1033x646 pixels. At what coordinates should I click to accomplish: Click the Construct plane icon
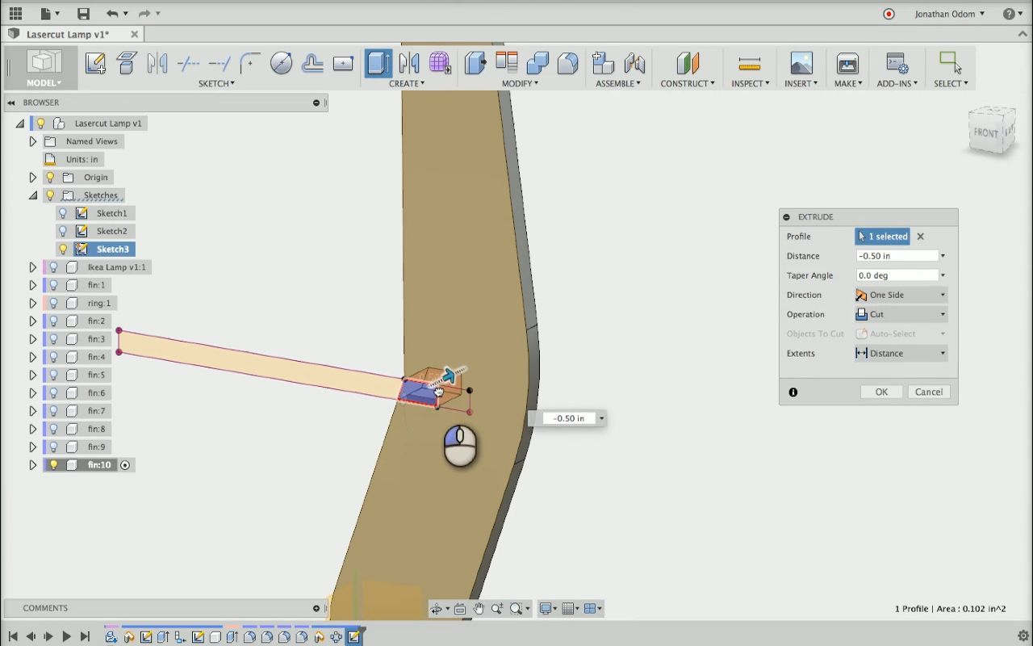point(688,63)
